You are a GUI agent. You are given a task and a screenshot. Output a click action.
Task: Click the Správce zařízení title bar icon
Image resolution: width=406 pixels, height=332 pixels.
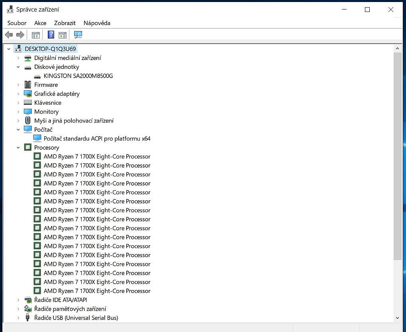[10, 9]
